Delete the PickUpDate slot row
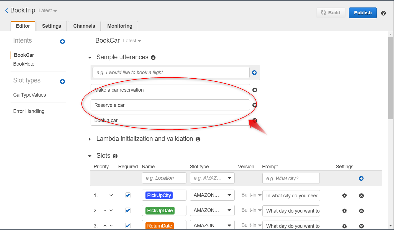The height and width of the screenshot is (230, 394). pyautogui.click(x=361, y=211)
